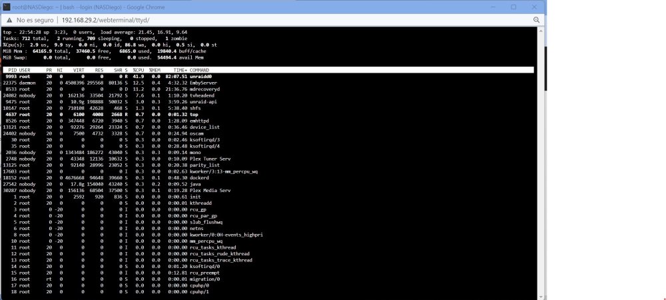The image size is (666, 300).
Task: Click the load average values in top header
Action: coord(165,32)
